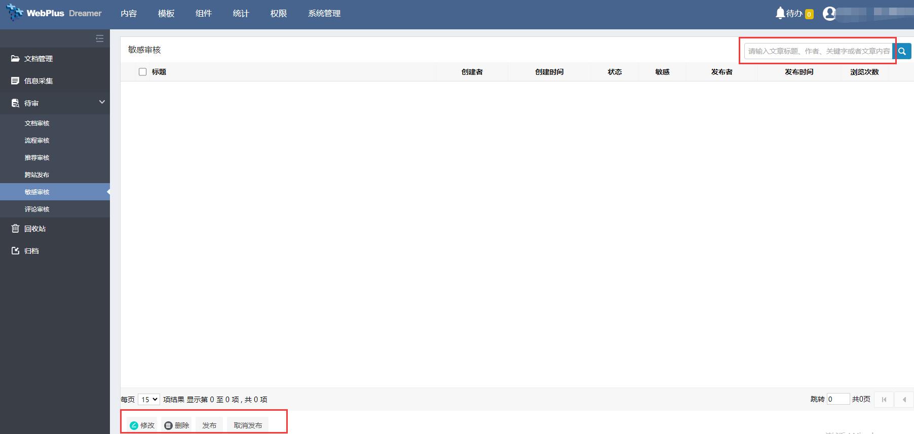Click the 跳转 page number input
Screen dimensions: 914x434
838,399
